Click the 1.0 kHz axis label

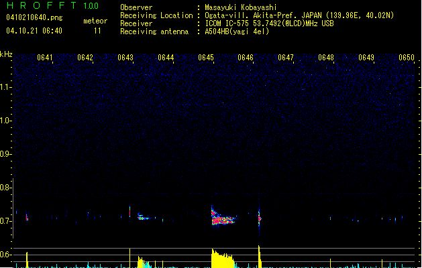click(x=5, y=121)
